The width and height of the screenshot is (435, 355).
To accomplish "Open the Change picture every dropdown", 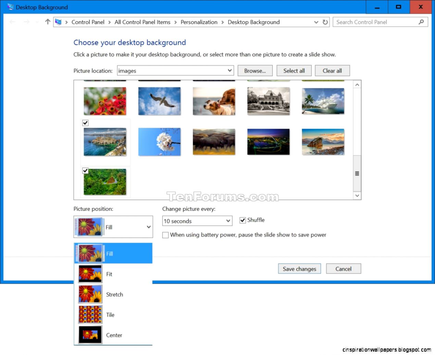I will coord(228,221).
